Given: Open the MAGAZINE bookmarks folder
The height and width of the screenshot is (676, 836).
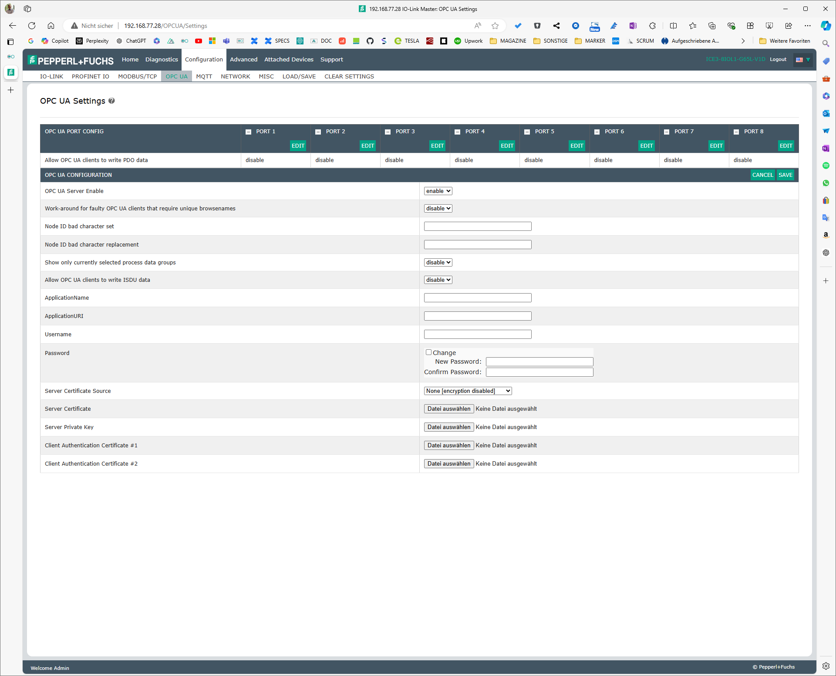Looking at the screenshot, I should click(x=508, y=41).
